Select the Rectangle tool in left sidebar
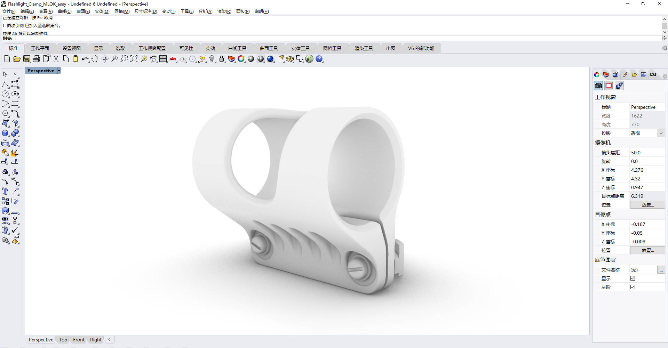The height and width of the screenshot is (348, 668). tap(15, 104)
